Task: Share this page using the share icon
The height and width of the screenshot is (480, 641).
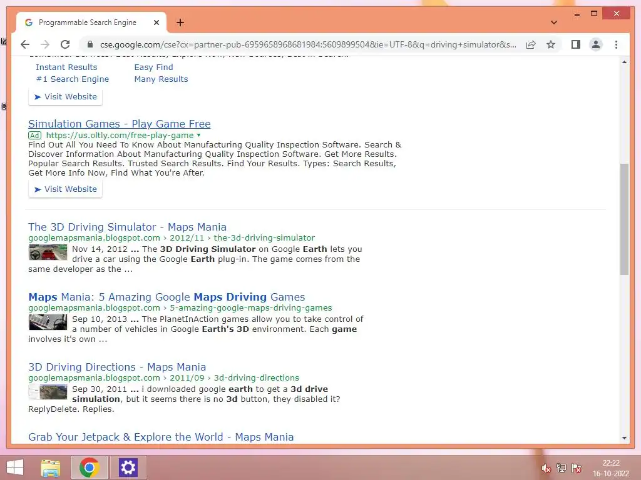Action: pyautogui.click(x=531, y=44)
